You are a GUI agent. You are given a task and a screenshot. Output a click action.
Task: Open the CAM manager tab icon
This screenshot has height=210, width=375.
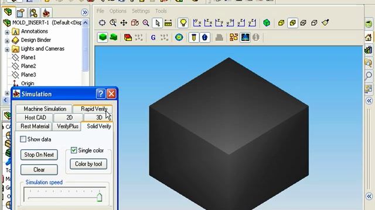(x=46, y=13)
